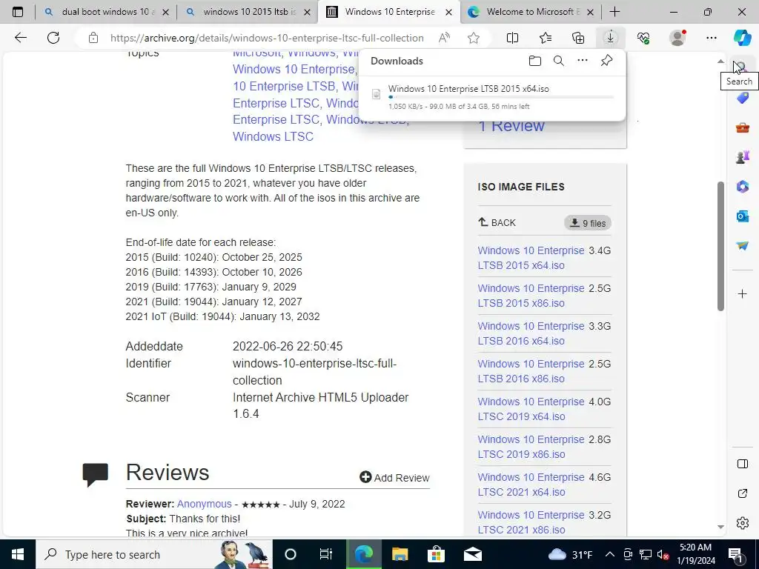Click scrollbar down arrow
The image size is (759, 569).
coord(720,527)
